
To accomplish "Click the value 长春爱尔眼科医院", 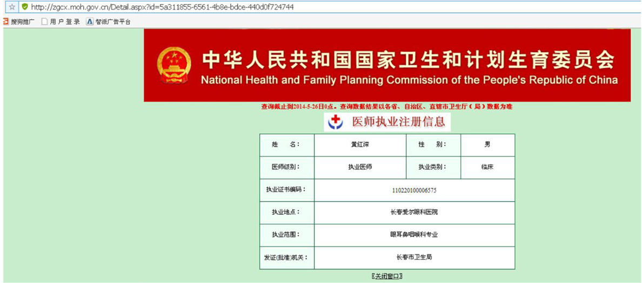I will (414, 212).
